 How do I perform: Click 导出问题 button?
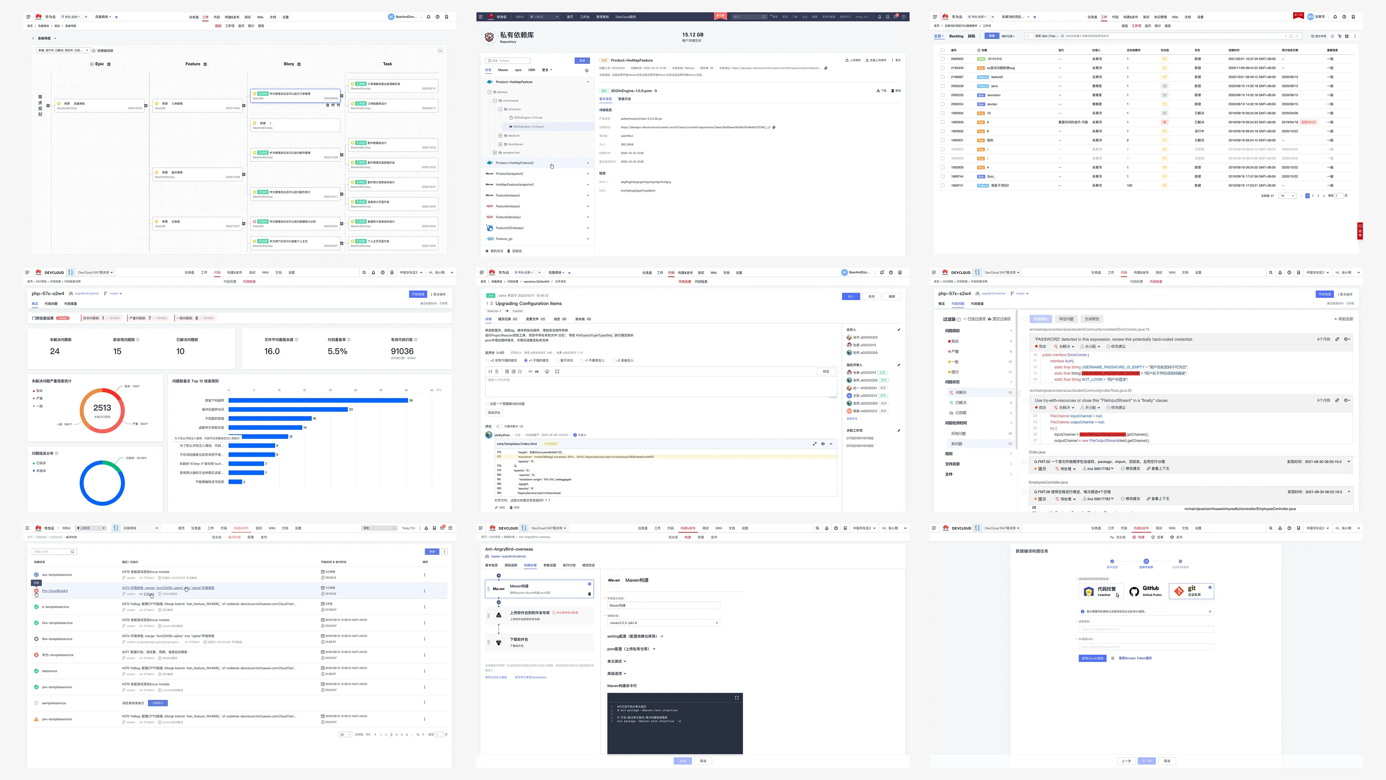pos(1066,319)
